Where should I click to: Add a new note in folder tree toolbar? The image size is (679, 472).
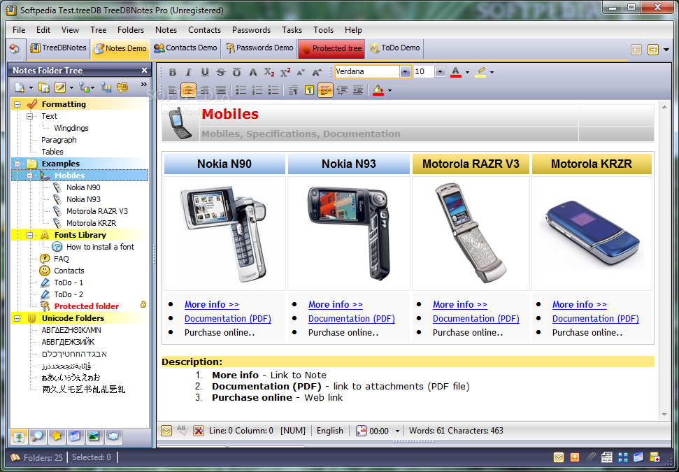(x=20, y=87)
